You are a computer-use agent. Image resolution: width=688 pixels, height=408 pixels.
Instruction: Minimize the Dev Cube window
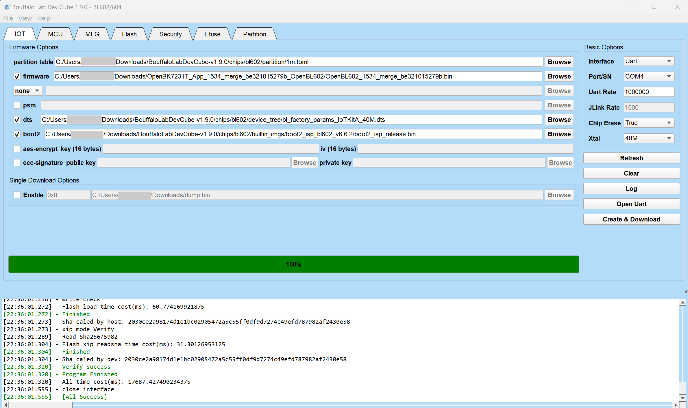[630, 7]
